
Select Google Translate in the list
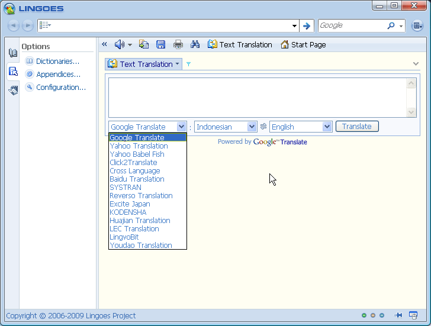point(147,137)
